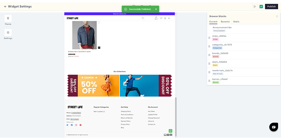Viewport: 281px width, 140px height.
Task: Open the Facebook social icon
Action: (72, 125)
